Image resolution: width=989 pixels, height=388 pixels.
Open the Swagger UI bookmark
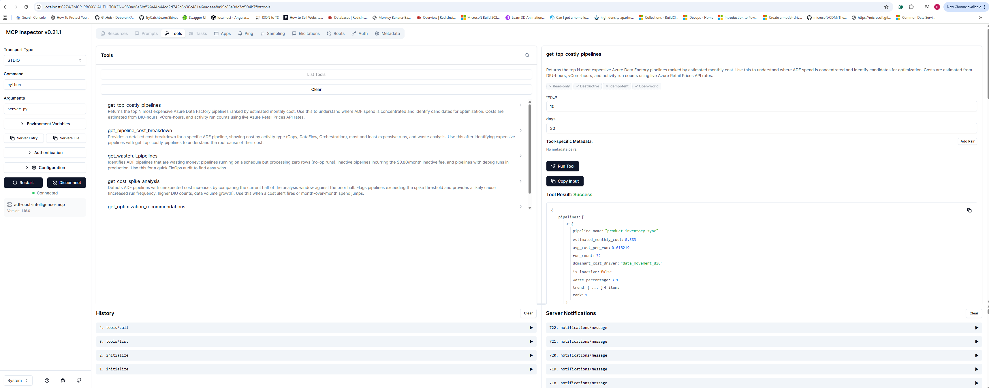194,18
